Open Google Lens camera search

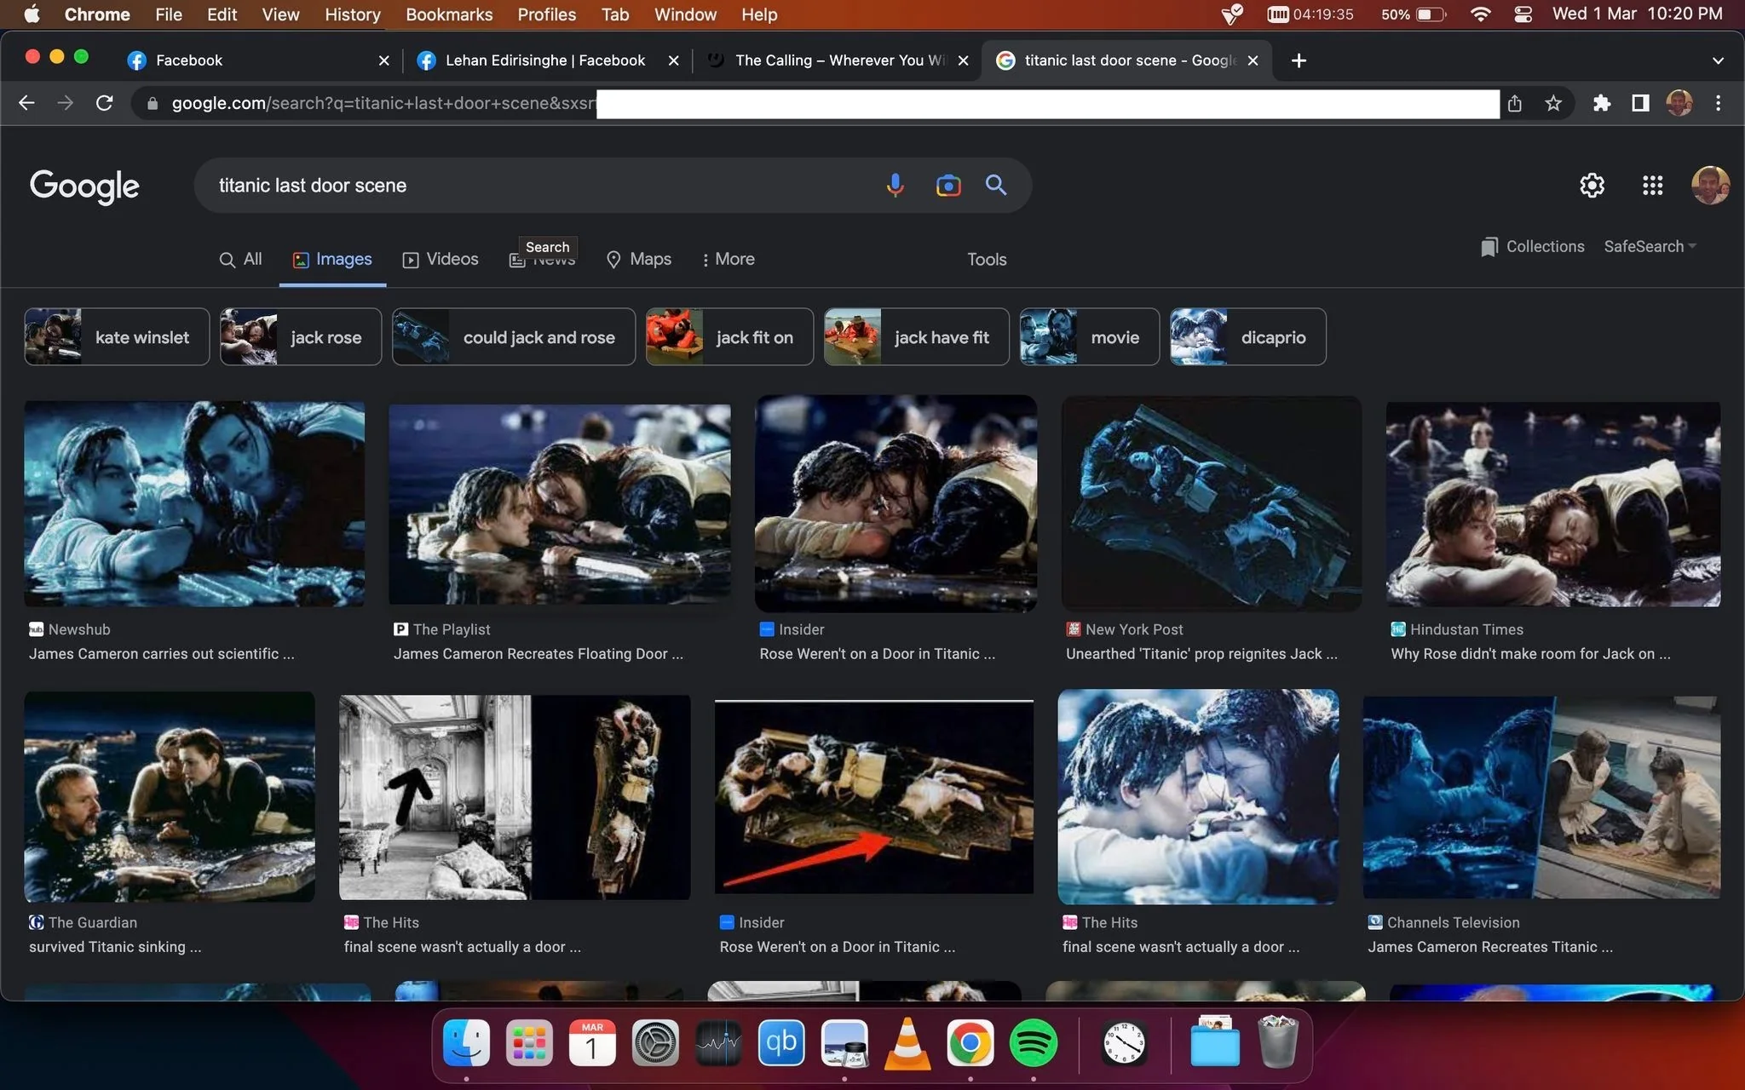point(947,185)
